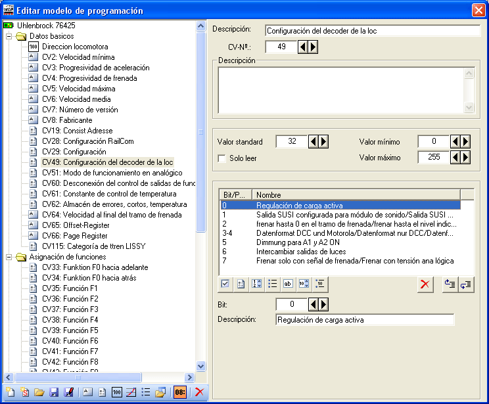489x404 pixels.
Task: Increase the Valor mínimo value
Action: click(x=465, y=142)
